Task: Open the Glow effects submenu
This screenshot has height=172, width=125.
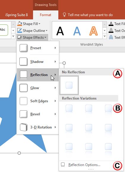Action: [x=38, y=88]
